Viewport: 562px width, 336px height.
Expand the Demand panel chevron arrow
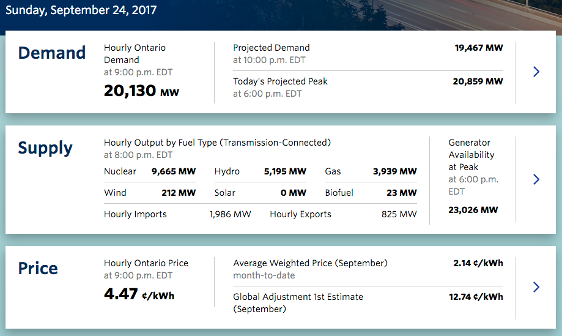[x=536, y=72]
